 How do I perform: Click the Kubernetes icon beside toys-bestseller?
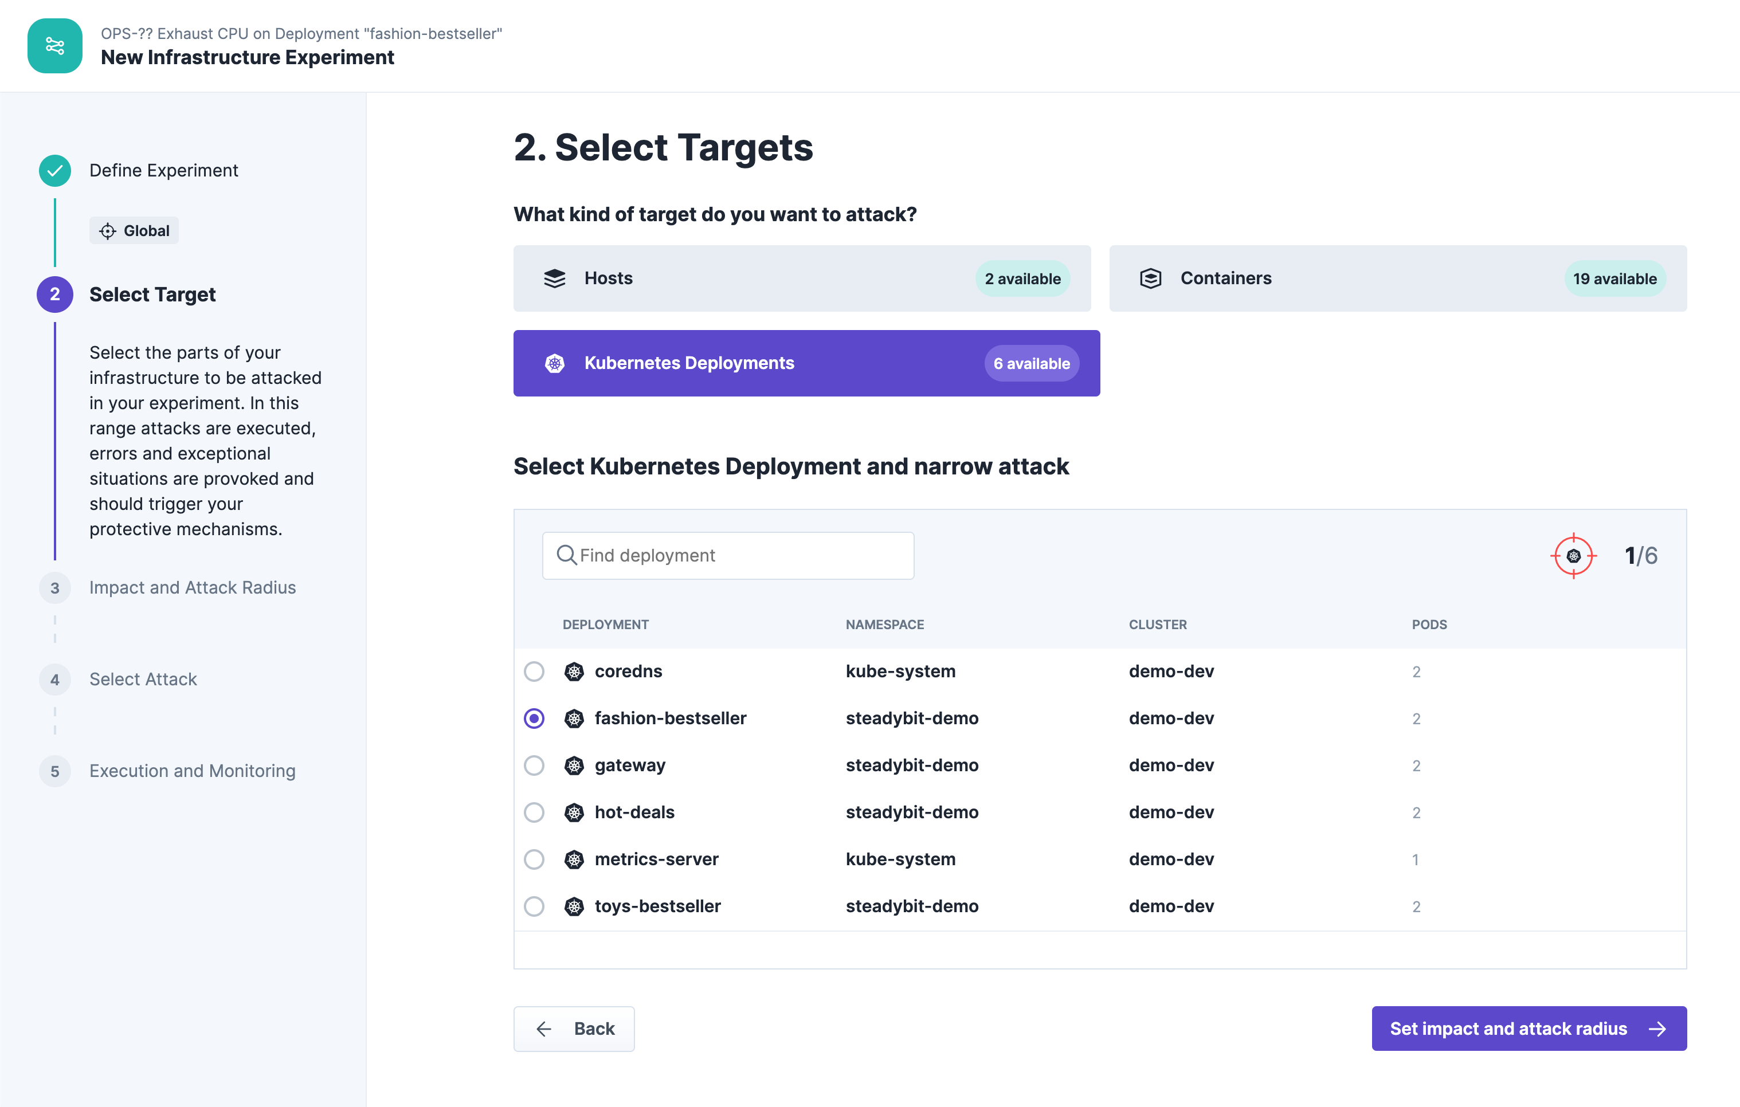tap(574, 906)
